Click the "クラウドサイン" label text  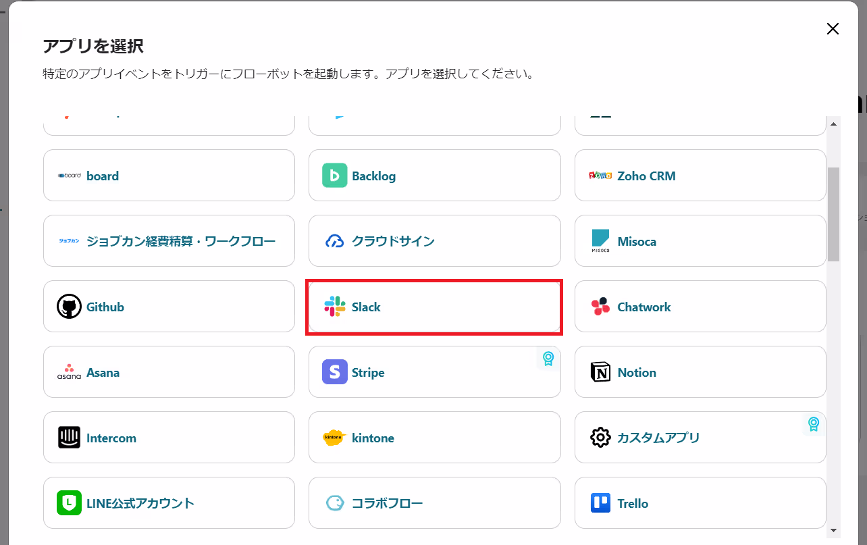(x=393, y=241)
